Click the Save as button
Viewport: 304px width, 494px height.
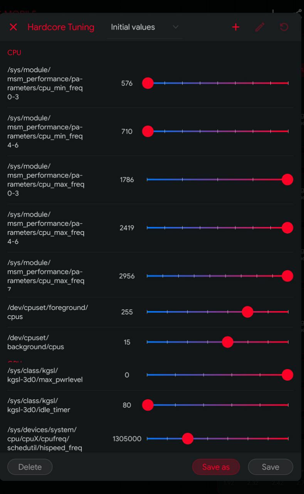coord(216,467)
